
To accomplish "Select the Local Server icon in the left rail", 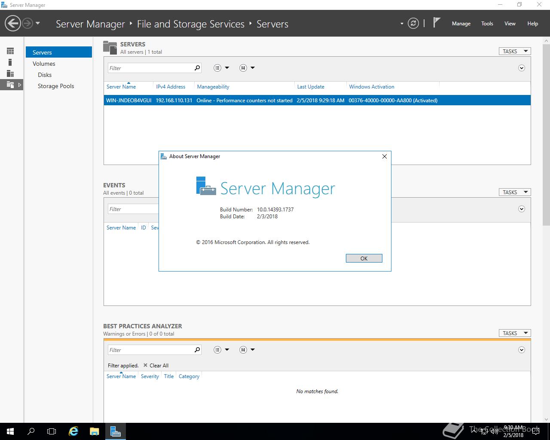I will [10, 62].
